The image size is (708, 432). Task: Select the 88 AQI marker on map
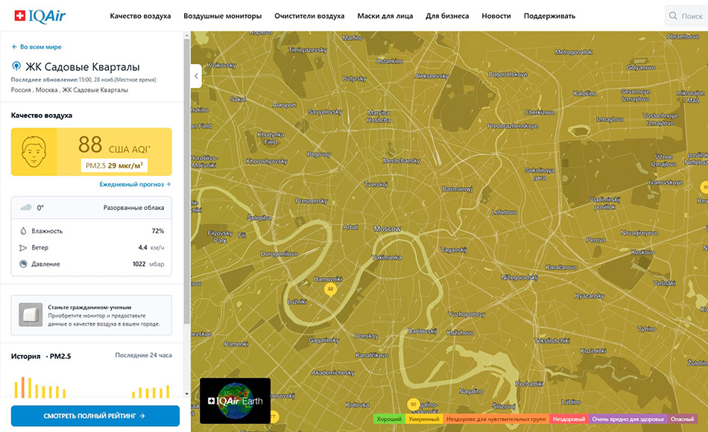(330, 289)
